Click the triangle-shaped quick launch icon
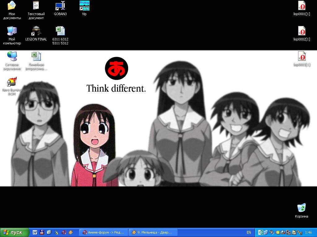Screen dimensions: 317x237 tap(56, 232)
